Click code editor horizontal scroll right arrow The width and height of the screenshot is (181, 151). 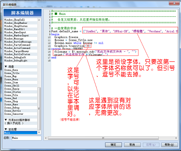click(176, 138)
